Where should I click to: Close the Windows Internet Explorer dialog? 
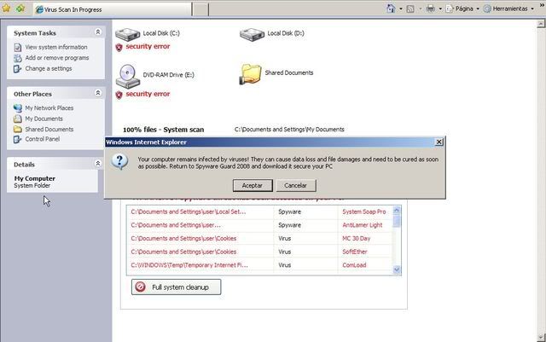[439, 142]
